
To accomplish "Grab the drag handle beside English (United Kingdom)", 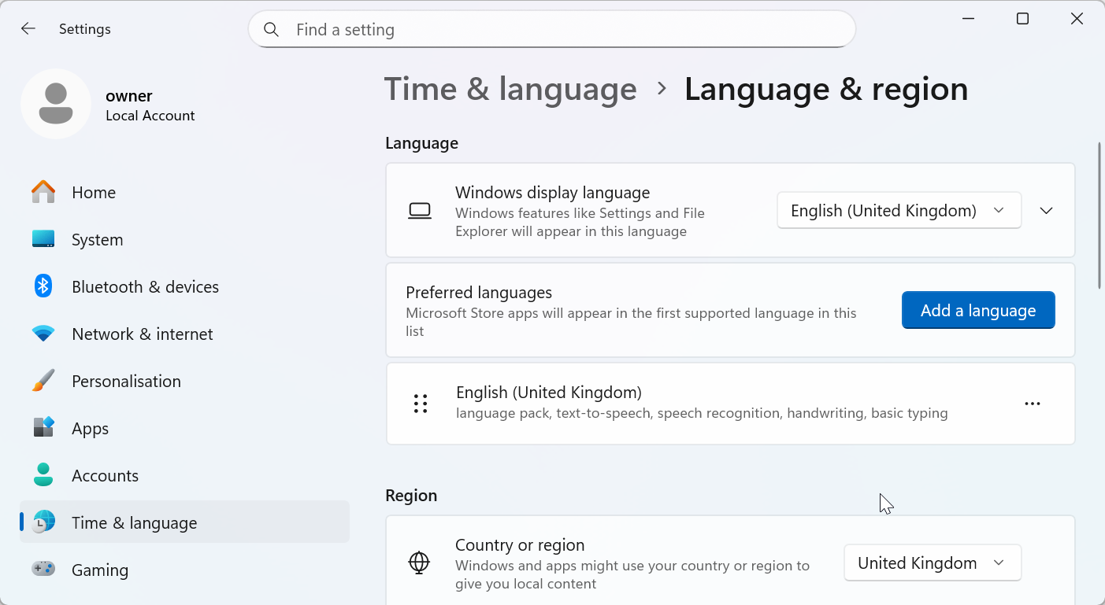I will [421, 404].
